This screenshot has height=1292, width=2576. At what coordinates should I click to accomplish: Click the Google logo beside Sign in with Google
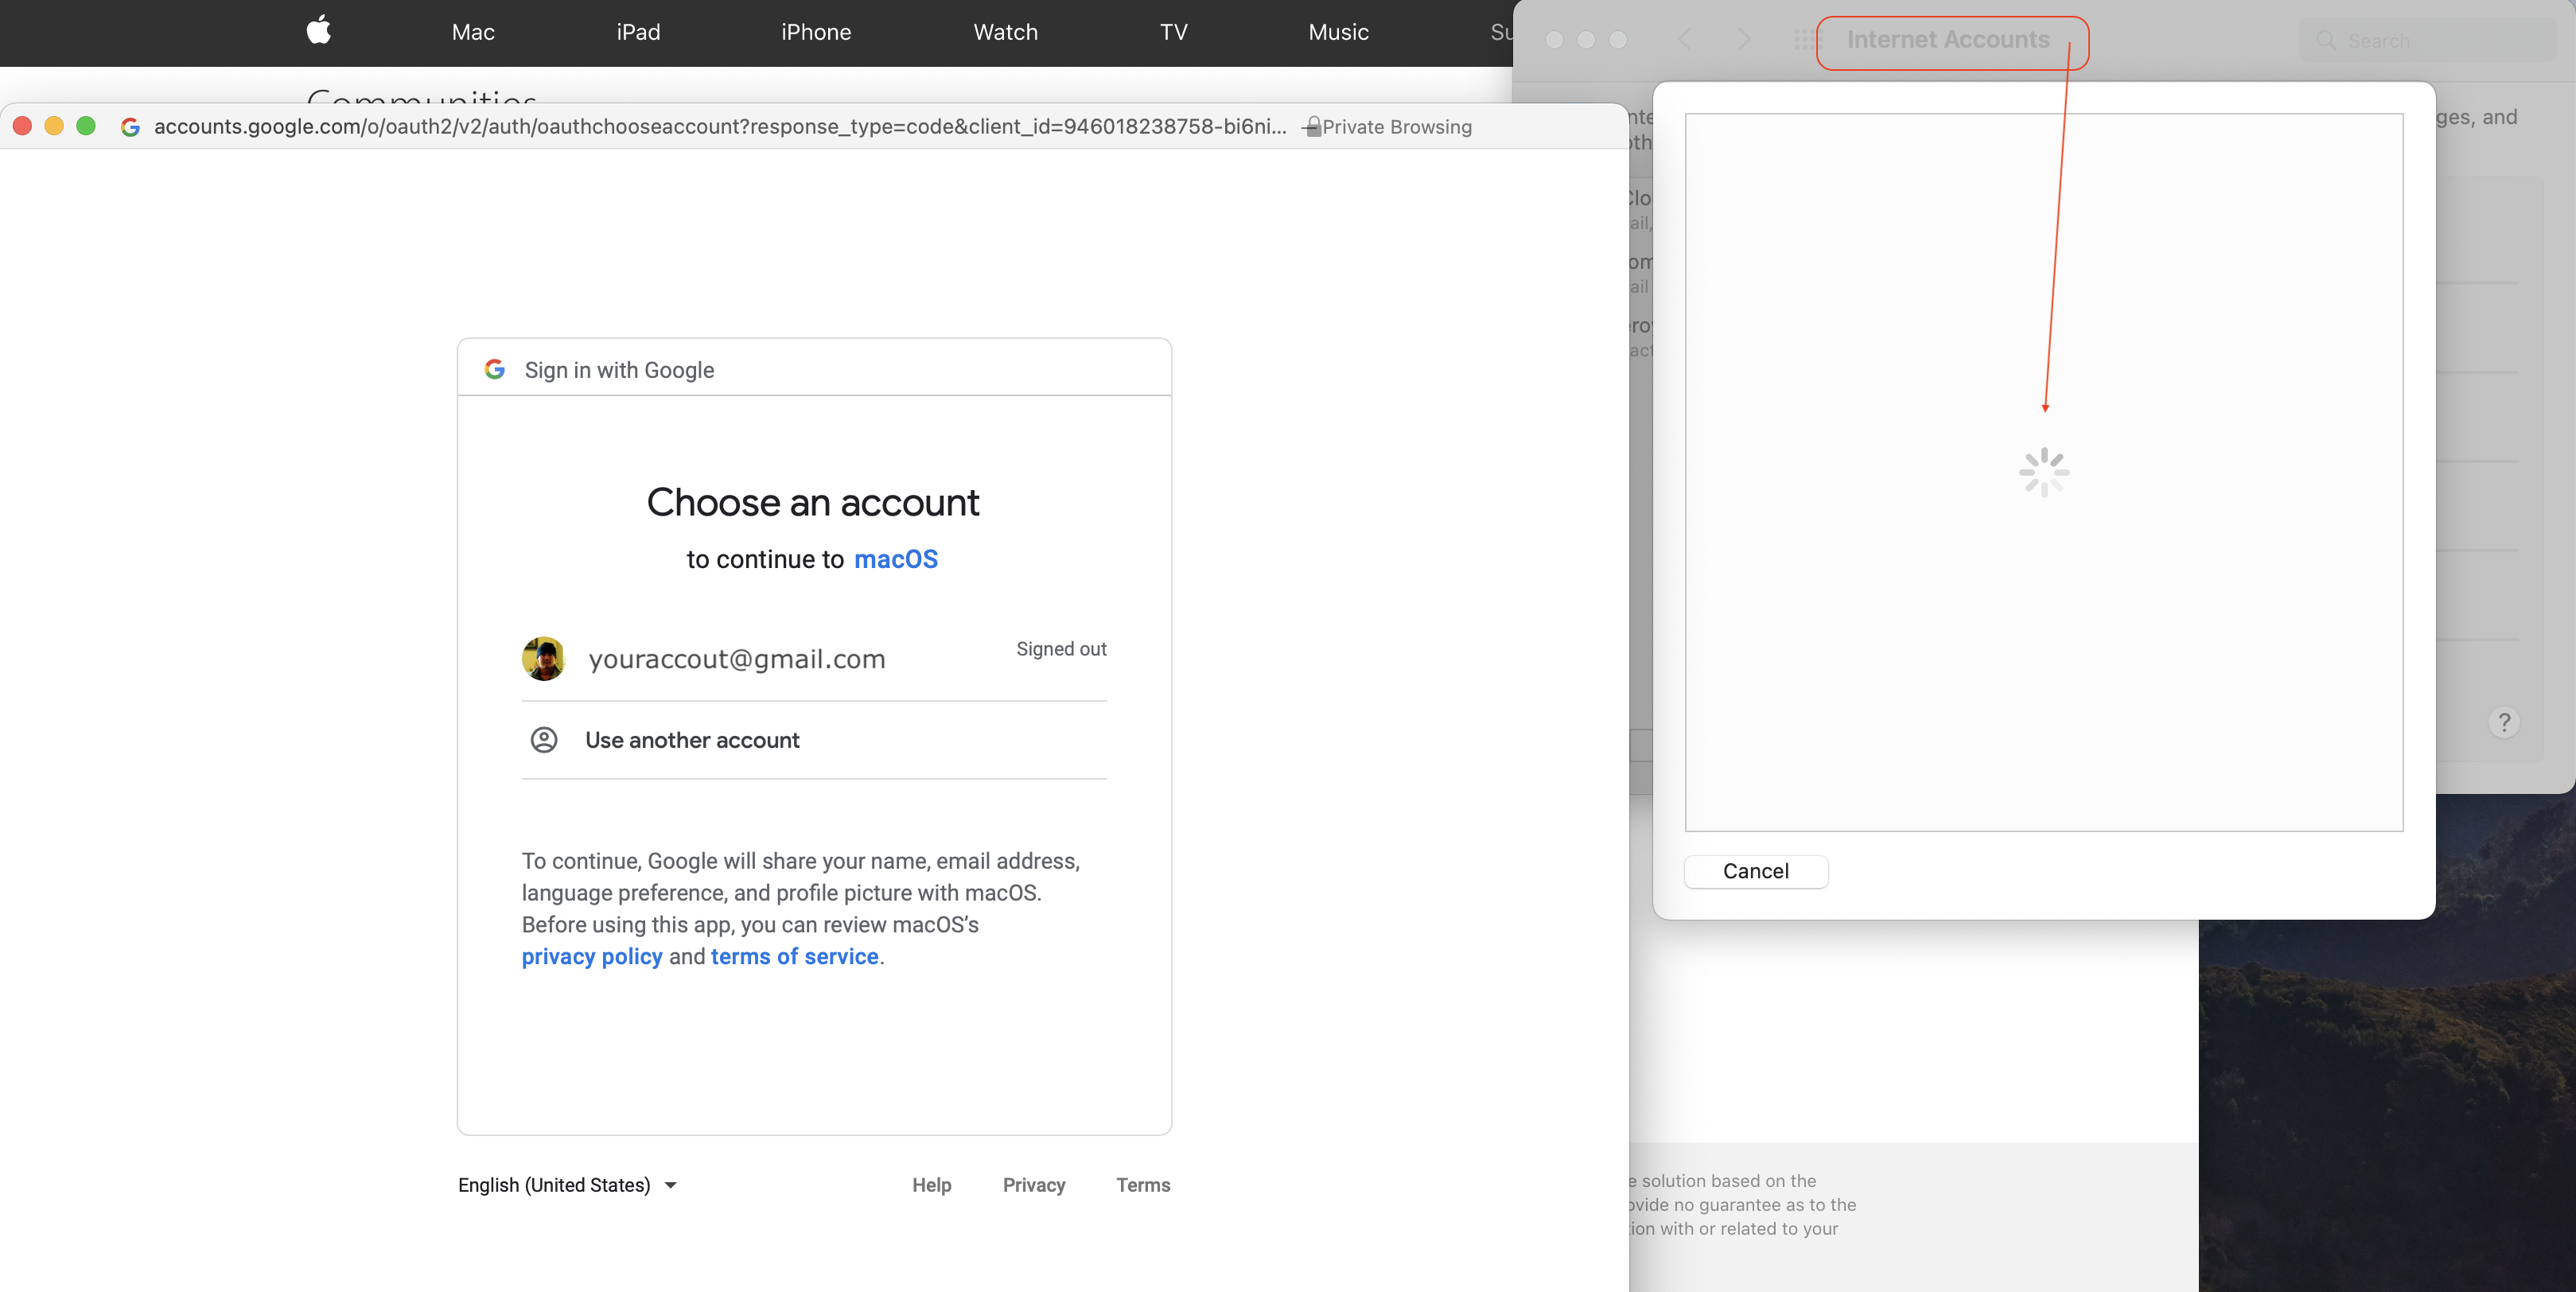tap(494, 370)
